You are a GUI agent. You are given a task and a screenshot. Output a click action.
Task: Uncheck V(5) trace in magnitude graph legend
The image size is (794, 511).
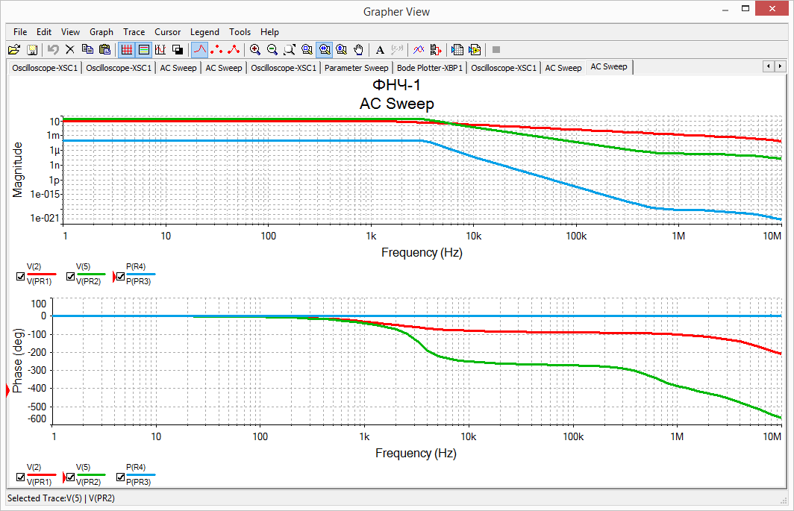click(x=70, y=277)
